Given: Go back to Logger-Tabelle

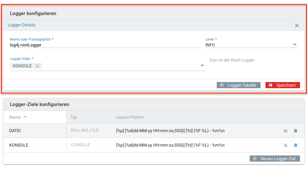Looking at the screenshot, I should pyautogui.click(x=238, y=85).
